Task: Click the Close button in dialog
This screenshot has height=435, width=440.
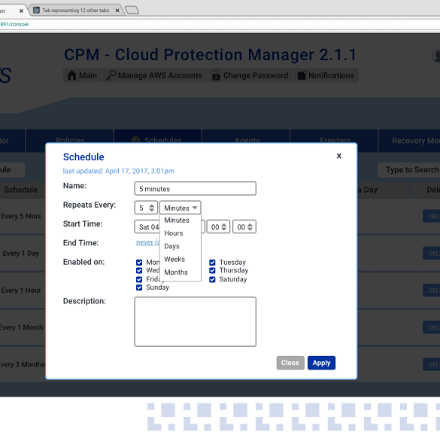Action: click(x=290, y=363)
